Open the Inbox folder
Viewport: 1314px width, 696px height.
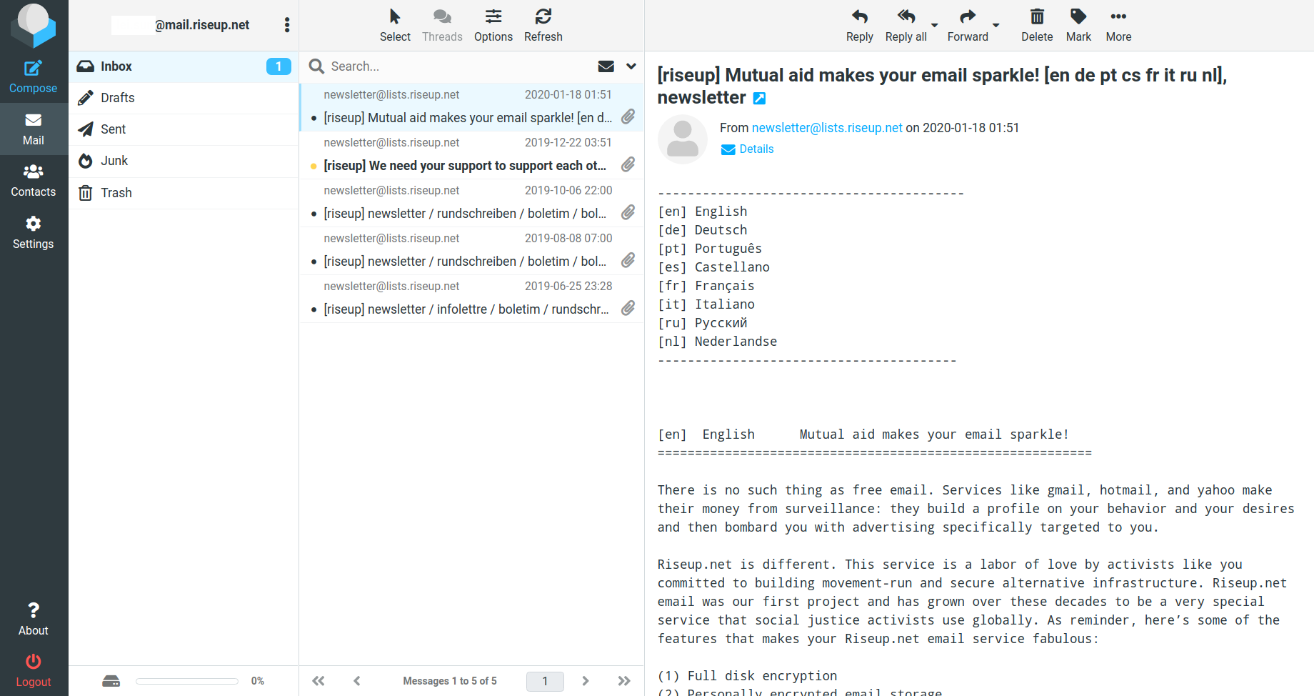[x=184, y=66]
